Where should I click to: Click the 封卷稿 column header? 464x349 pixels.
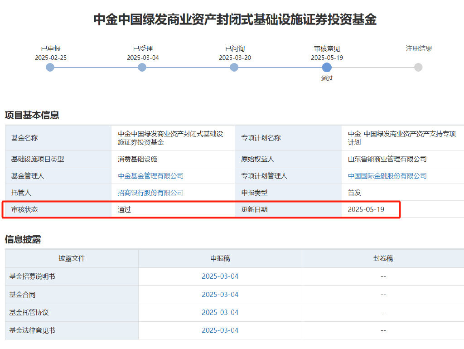(x=383, y=258)
